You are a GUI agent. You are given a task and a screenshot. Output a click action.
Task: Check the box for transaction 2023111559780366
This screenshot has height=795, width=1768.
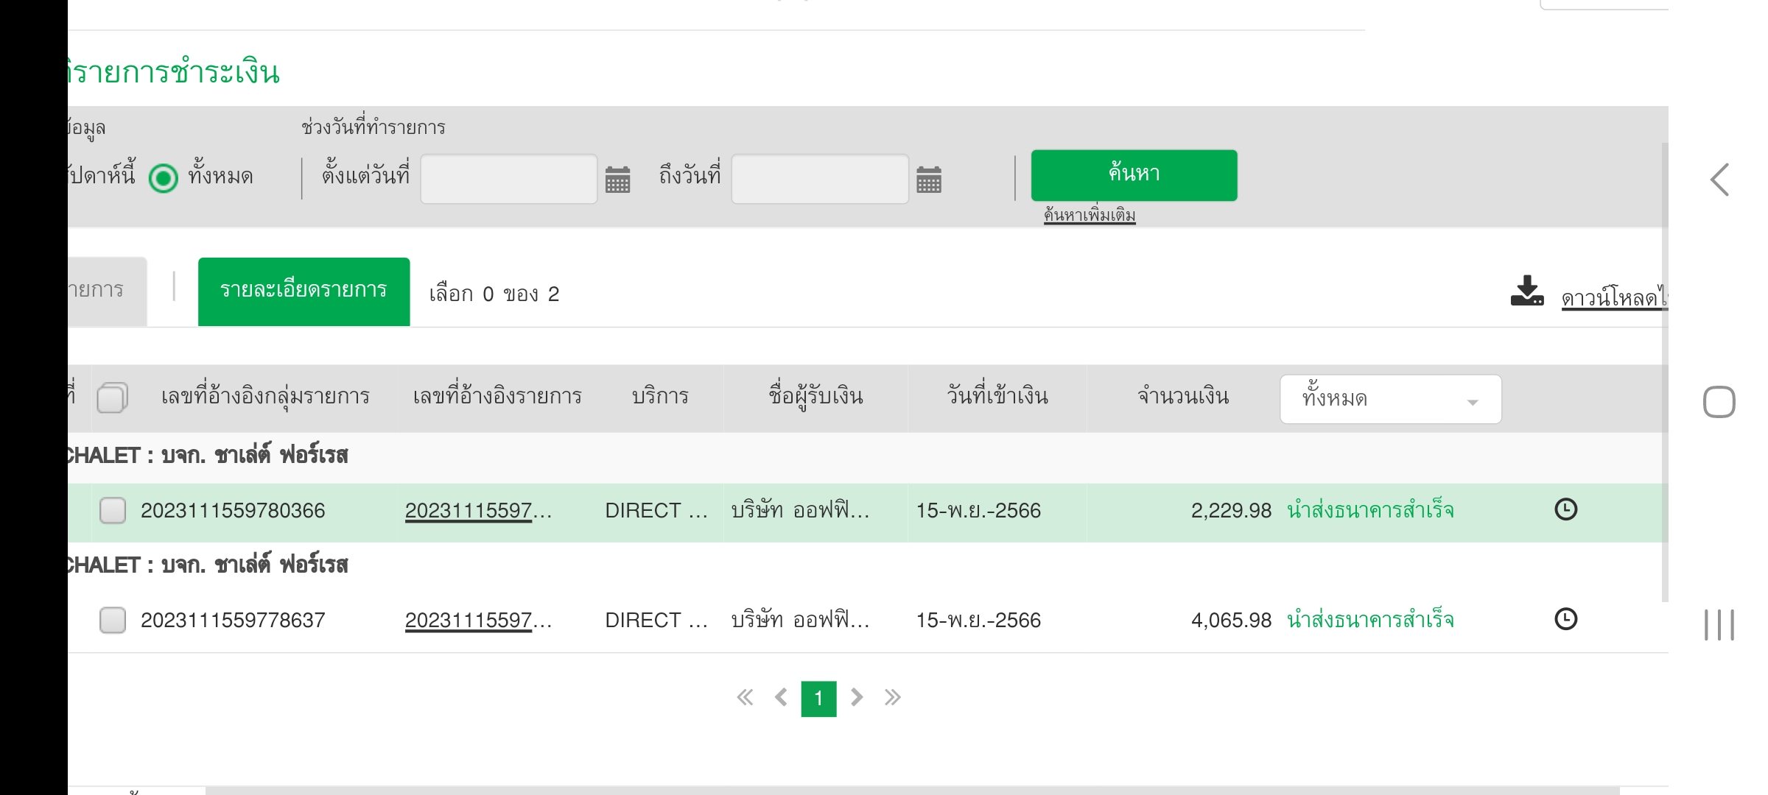point(113,510)
